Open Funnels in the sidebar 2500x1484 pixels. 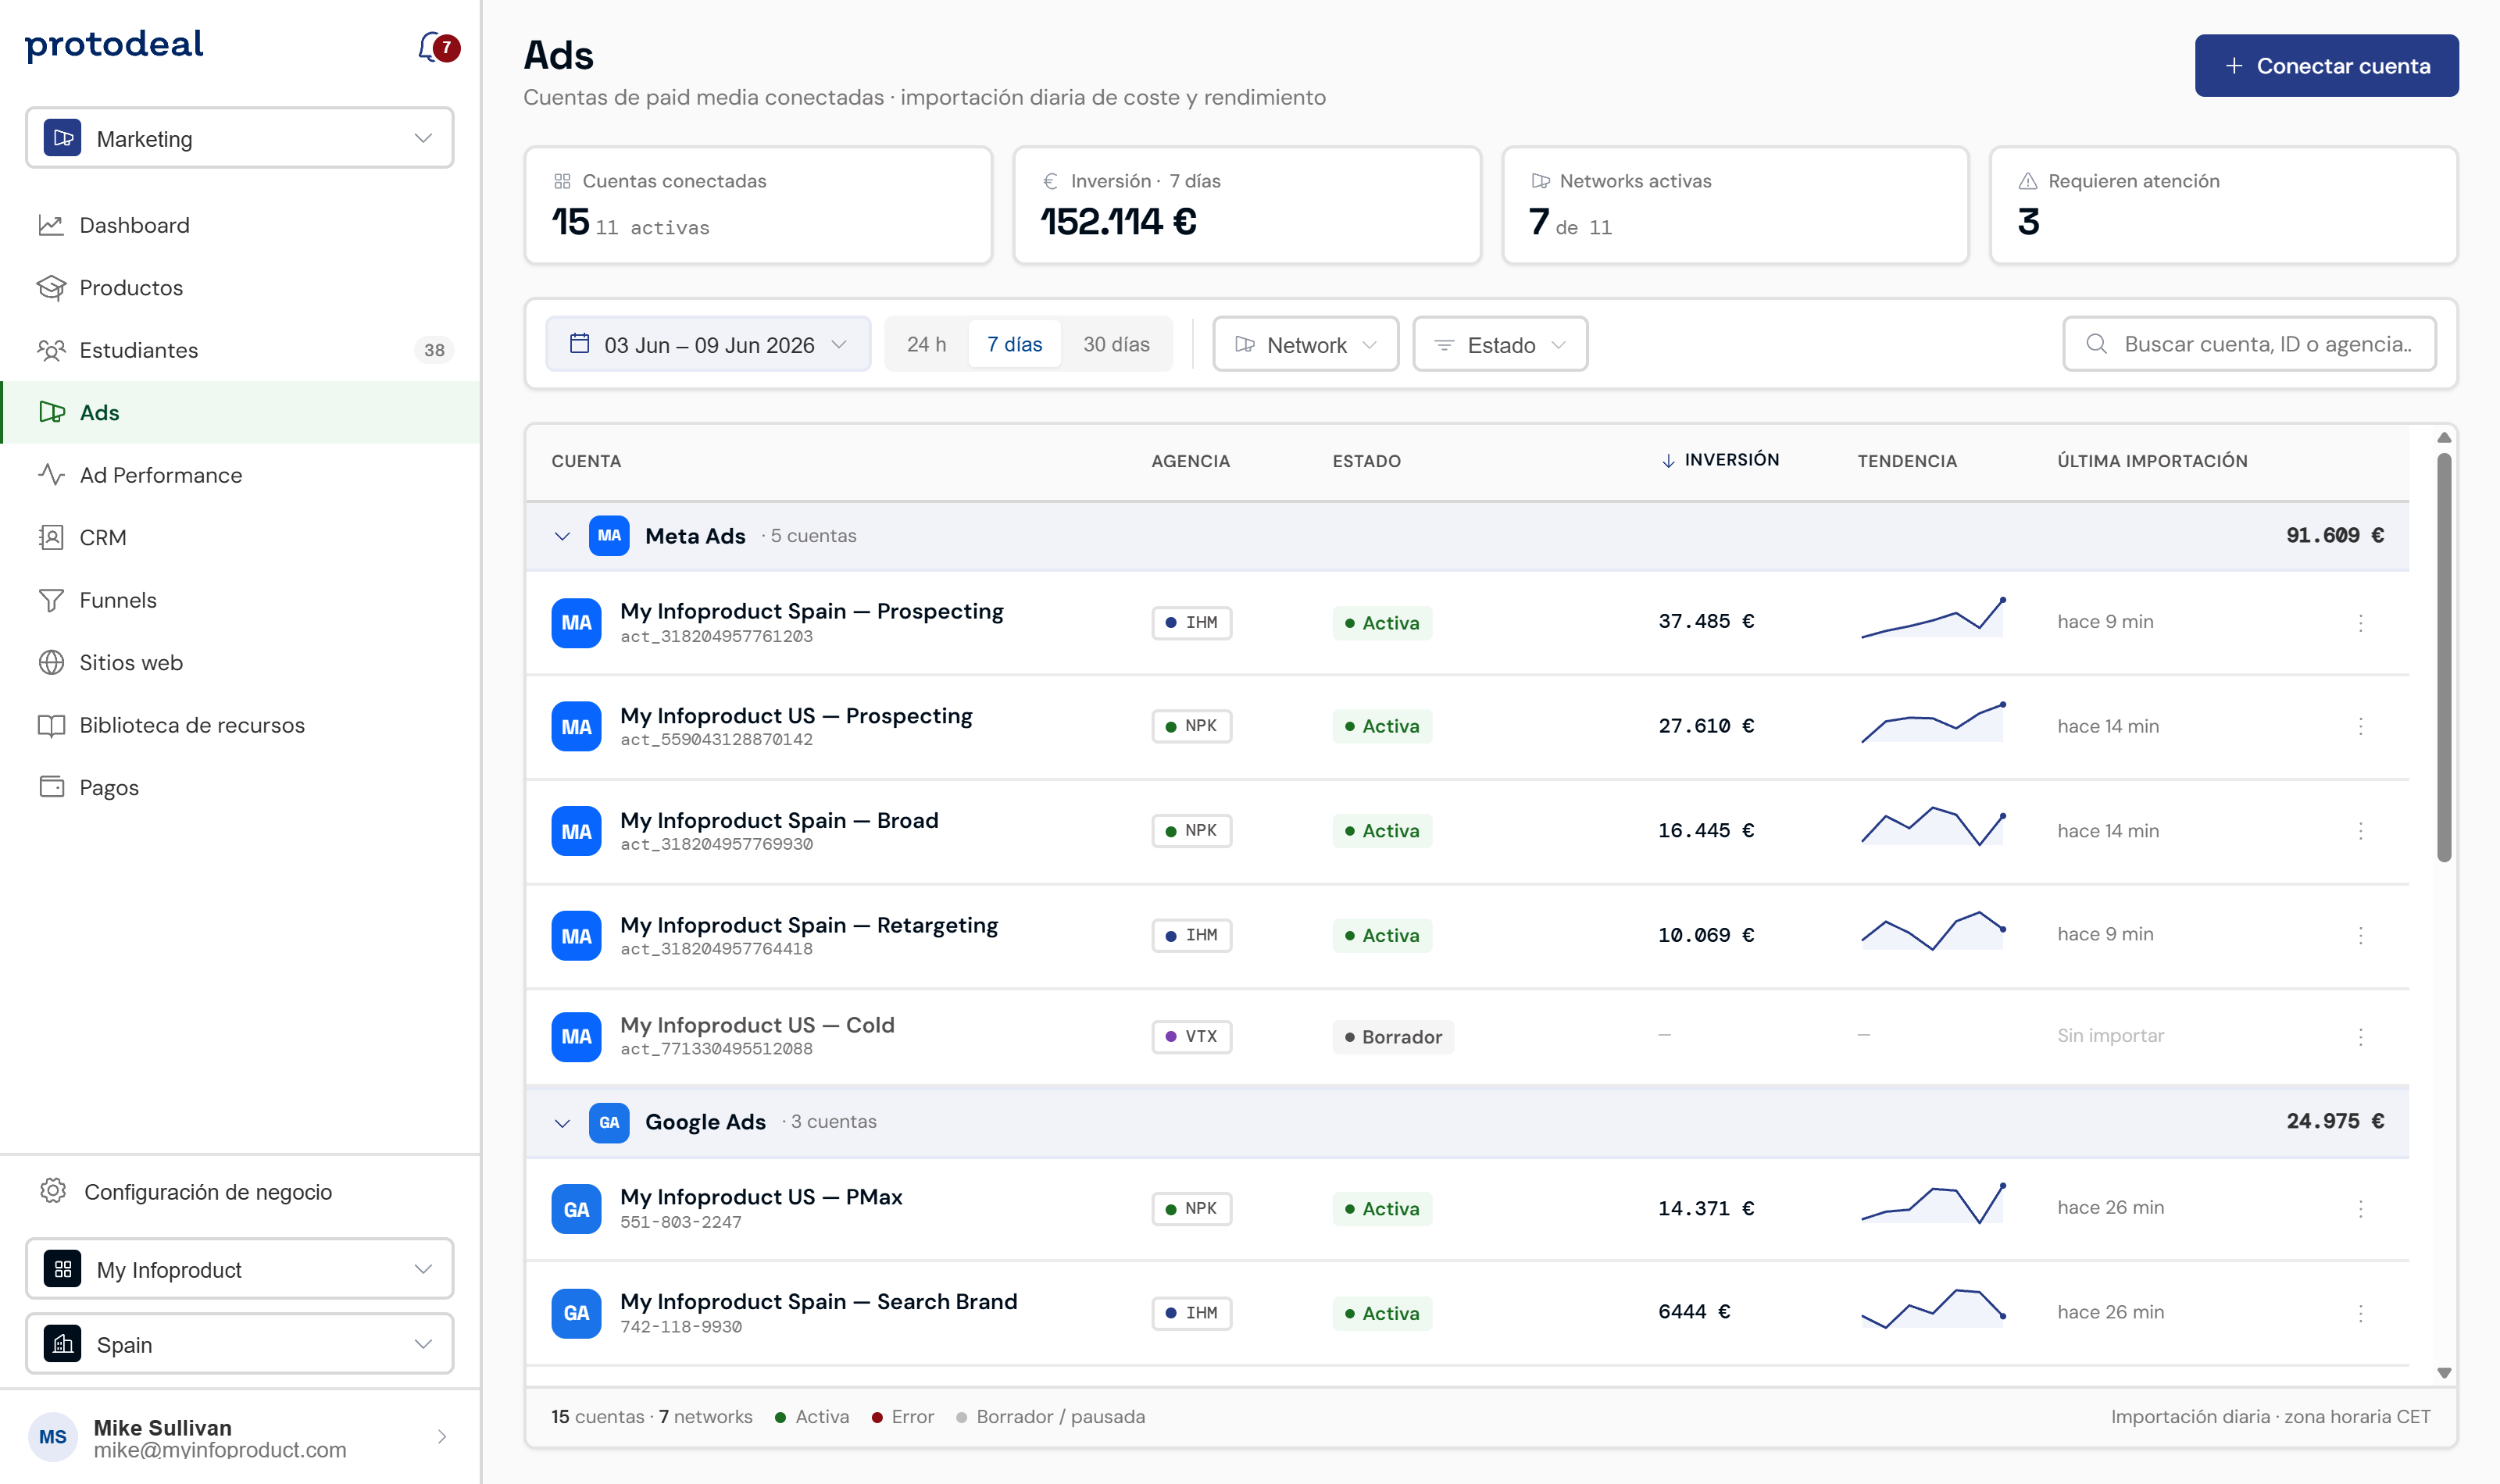click(240, 600)
